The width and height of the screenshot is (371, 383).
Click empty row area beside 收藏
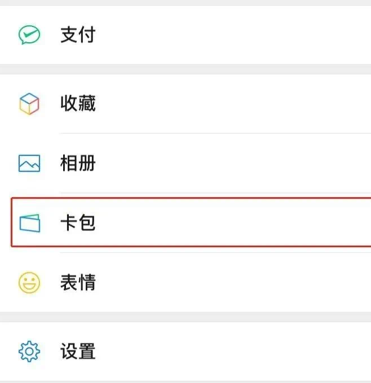[x=237, y=104]
